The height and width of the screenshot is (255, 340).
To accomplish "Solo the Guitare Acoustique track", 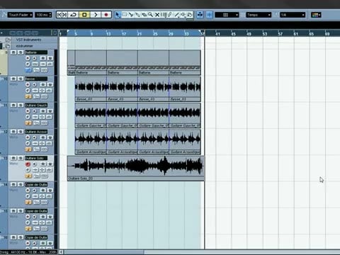I will tap(21, 132).
